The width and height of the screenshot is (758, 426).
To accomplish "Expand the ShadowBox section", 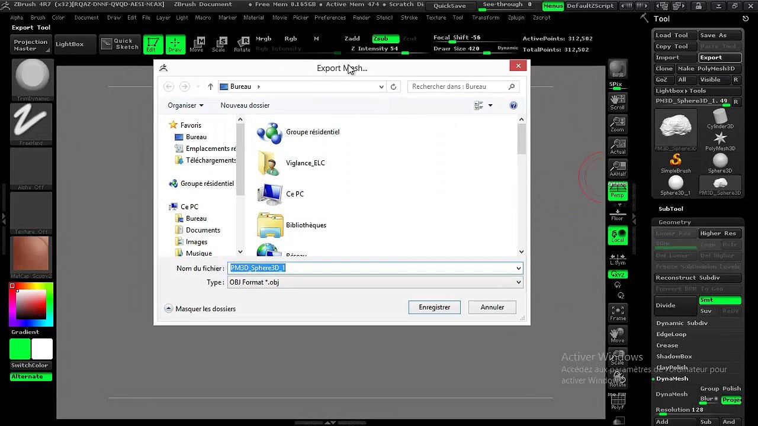I will [x=674, y=357].
